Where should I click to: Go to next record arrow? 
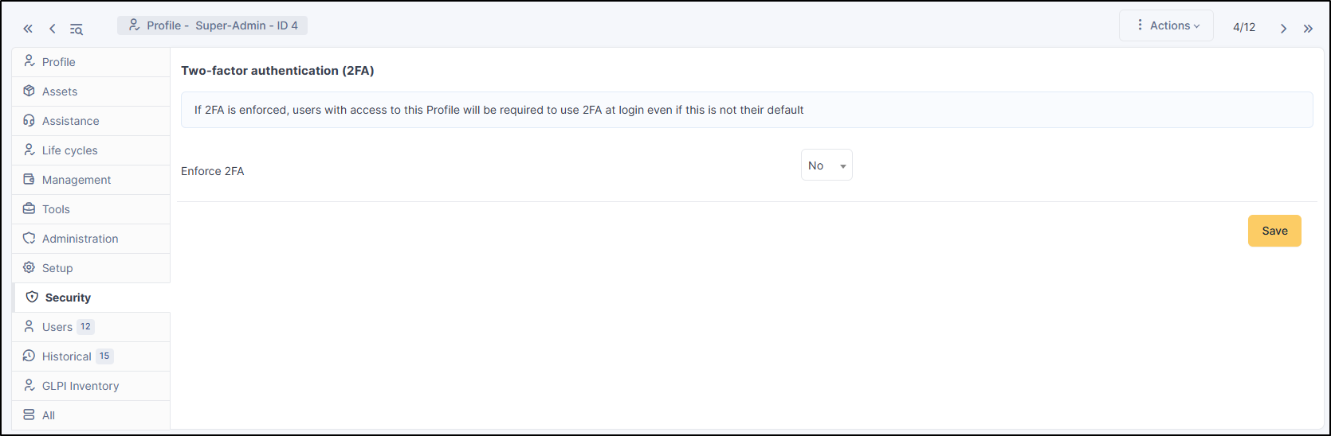[1283, 29]
